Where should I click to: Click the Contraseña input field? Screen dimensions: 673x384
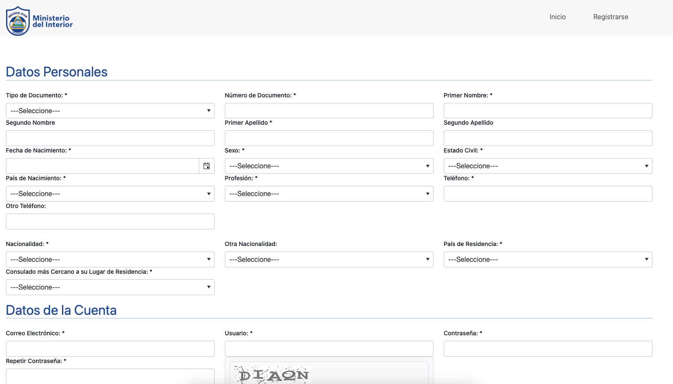[x=548, y=349]
